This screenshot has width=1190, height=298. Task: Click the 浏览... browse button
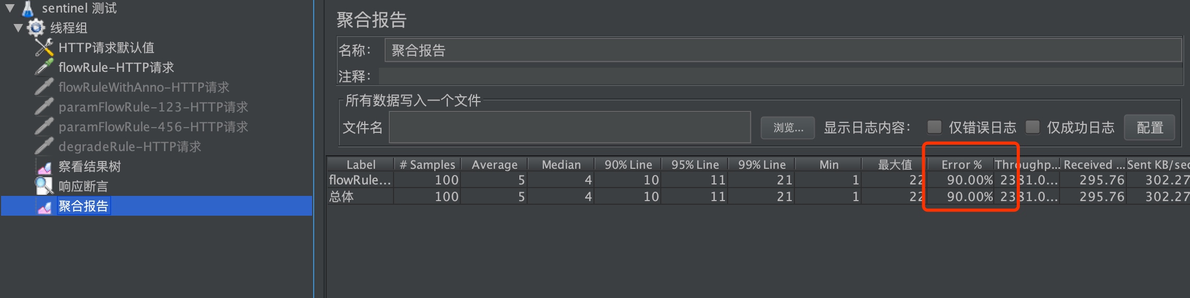tap(788, 128)
